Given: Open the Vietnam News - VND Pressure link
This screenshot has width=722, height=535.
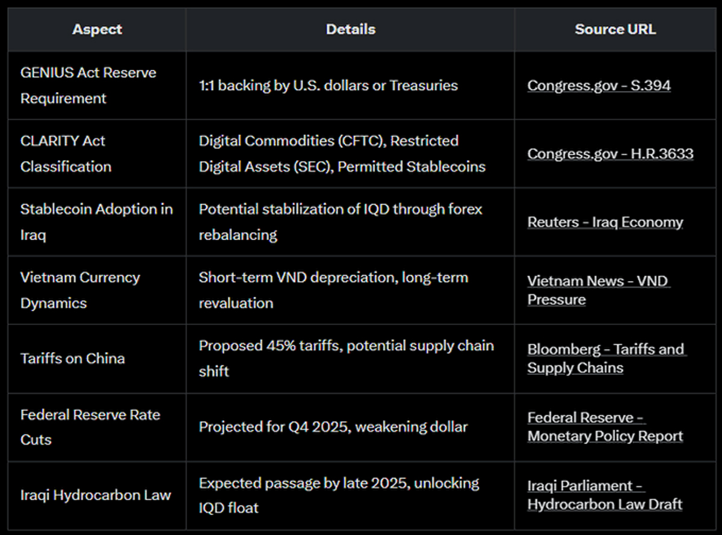Looking at the screenshot, I should (598, 290).
